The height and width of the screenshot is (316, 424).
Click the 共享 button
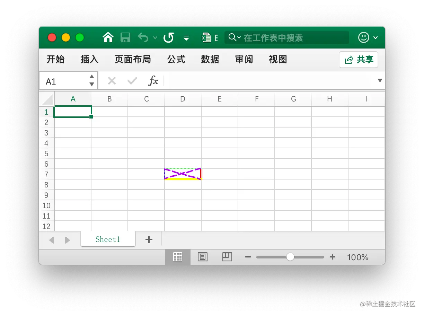point(358,59)
